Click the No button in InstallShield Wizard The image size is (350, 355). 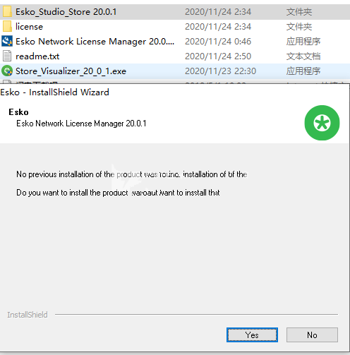pos(312,335)
